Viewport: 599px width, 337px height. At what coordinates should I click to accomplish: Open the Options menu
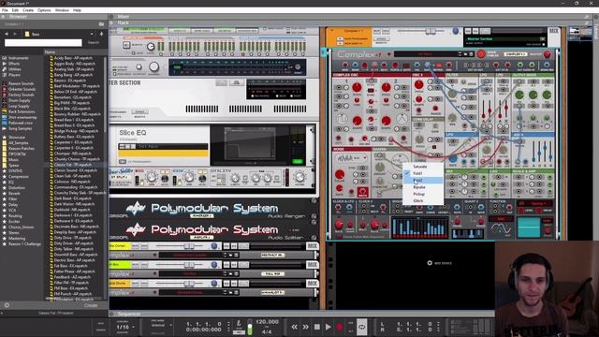click(44, 10)
